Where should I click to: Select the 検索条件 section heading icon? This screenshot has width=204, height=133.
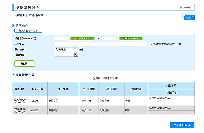[x=13, y=25]
